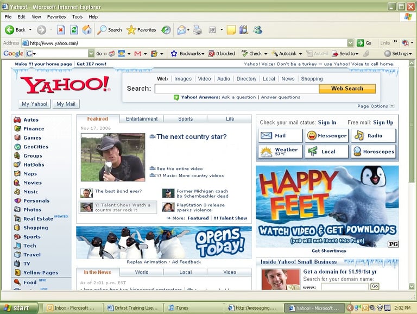Click the Bookmarks star in Google toolbar
The height and width of the screenshot is (314, 417).
click(174, 54)
